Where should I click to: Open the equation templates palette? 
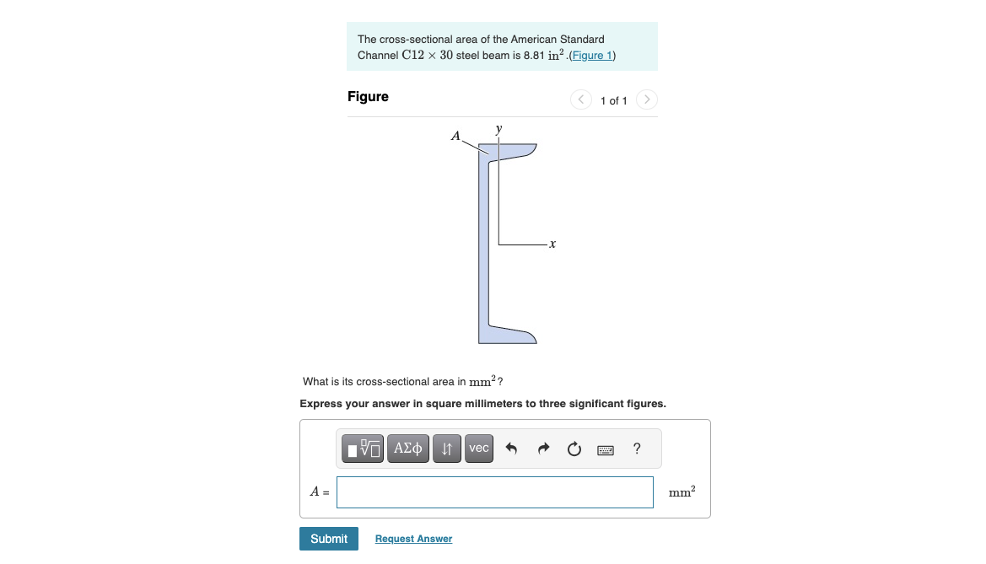click(x=362, y=449)
